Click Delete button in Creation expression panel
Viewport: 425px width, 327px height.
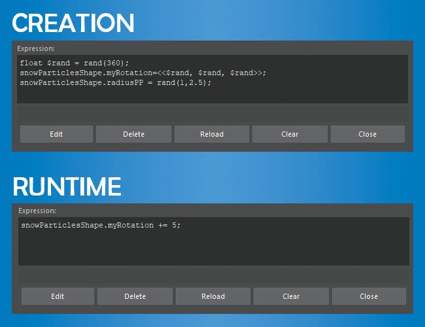pos(133,134)
